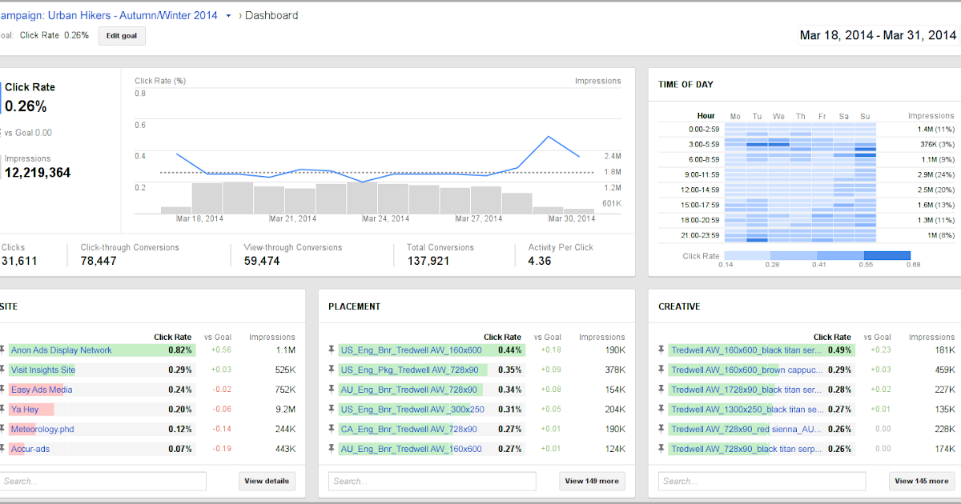Show more placements with View 149 more
Image resolution: width=961 pixels, height=504 pixels.
pyautogui.click(x=591, y=481)
